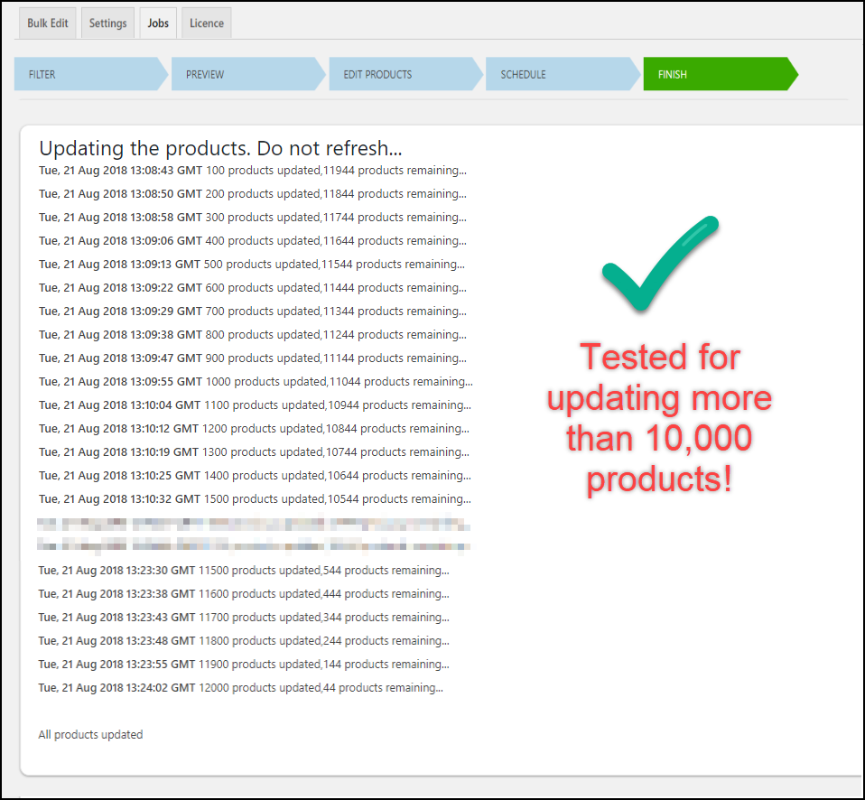
Task: Click the log entry at 13:09:47 GMT
Action: coord(253,358)
